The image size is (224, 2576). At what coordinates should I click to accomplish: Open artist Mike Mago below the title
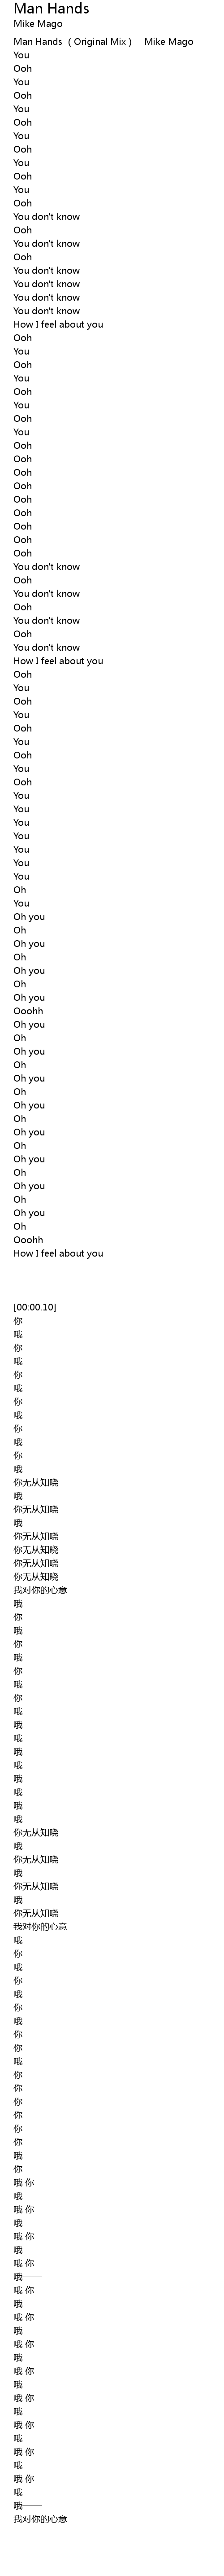[38, 24]
